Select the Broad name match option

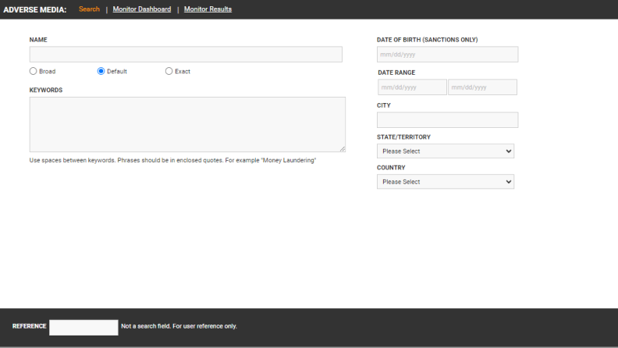34,71
